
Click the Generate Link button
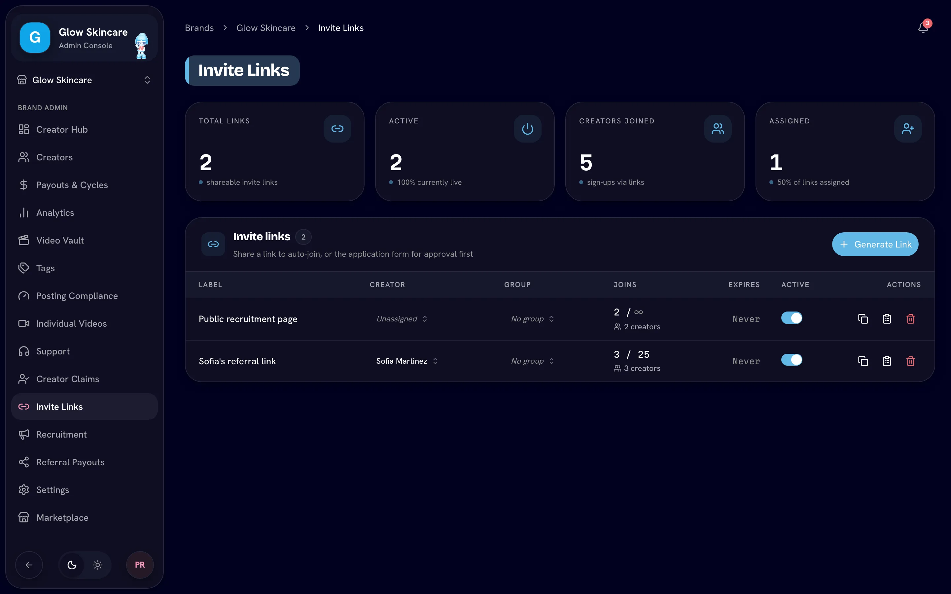tap(875, 244)
